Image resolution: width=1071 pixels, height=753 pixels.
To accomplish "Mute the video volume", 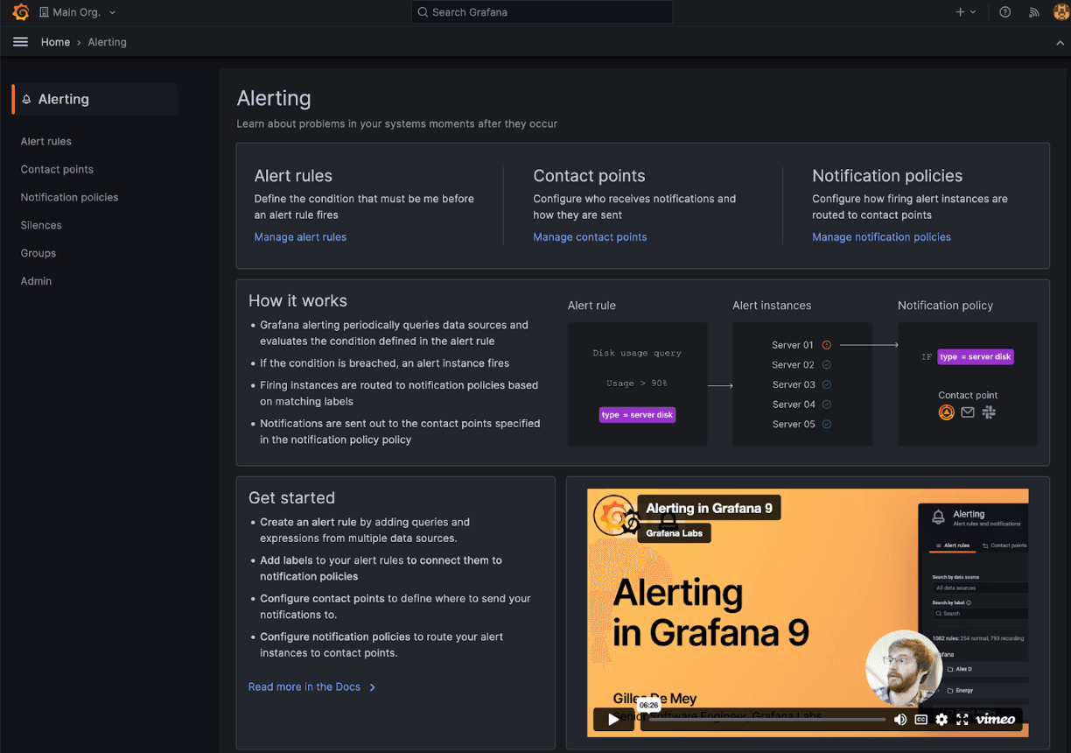I will 899,719.
